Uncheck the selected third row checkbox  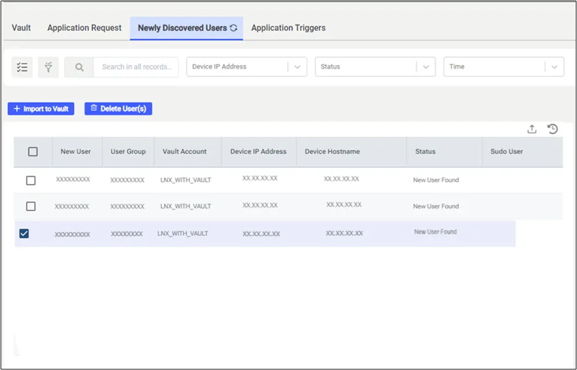click(x=24, y=233)
